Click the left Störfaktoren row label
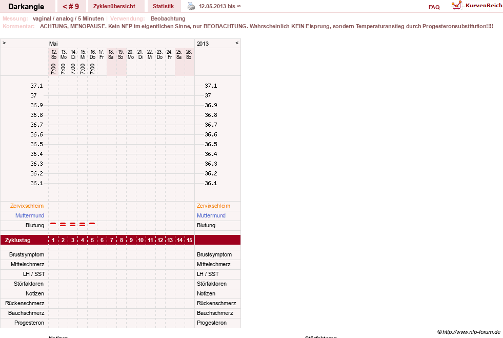This screenshot has width=503, height=338. pos(29,284)
